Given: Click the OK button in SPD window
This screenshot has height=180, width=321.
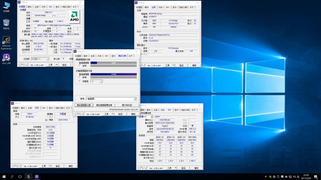Looking at the screenshot, I should coord(197,168).
